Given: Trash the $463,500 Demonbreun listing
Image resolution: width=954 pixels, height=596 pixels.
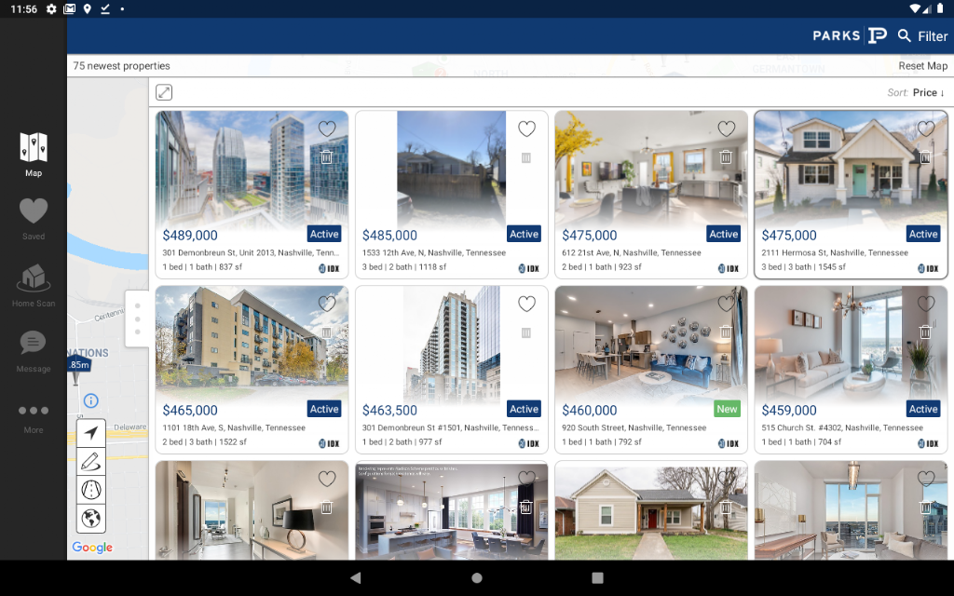Looking at the screenshot, I should pos(526,332).
